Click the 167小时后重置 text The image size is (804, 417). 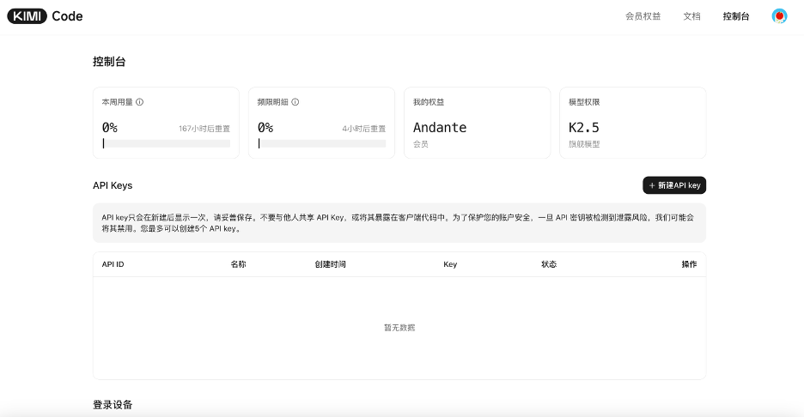[204, 129]
